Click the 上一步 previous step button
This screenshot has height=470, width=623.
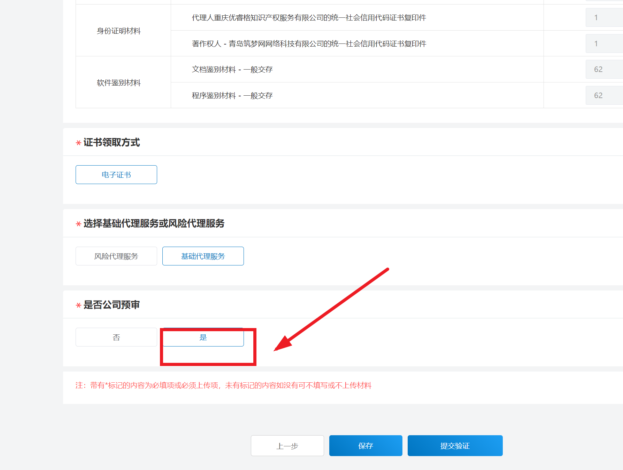287,446
